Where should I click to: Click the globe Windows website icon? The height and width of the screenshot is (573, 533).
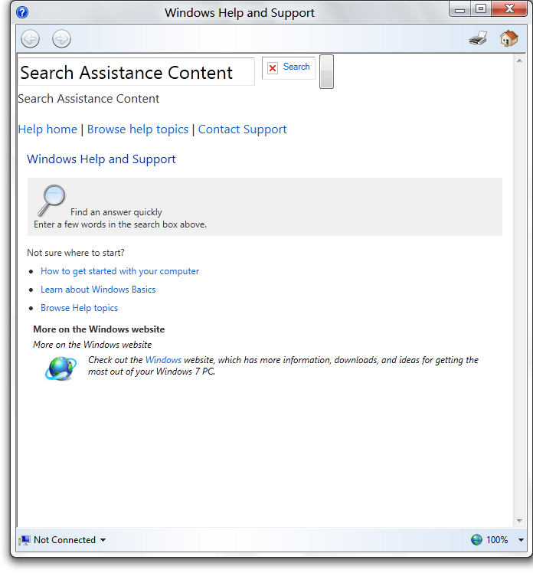[x=60, y=368]
